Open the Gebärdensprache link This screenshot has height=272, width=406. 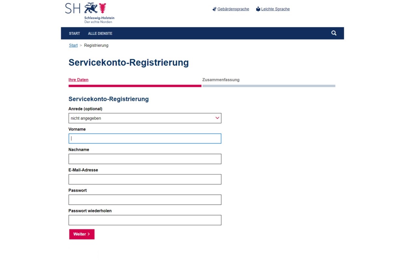233,9
